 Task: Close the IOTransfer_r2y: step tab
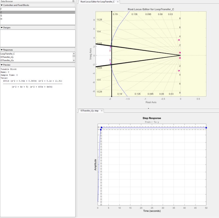coord(102,111)
